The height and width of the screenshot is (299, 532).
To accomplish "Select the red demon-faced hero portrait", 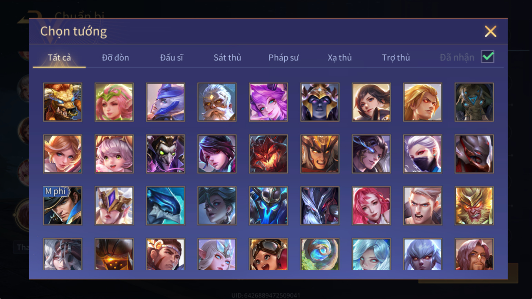I will 268,154.
